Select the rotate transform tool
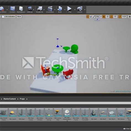The height and width of the screenshot is (131, 131). (91, 17)
